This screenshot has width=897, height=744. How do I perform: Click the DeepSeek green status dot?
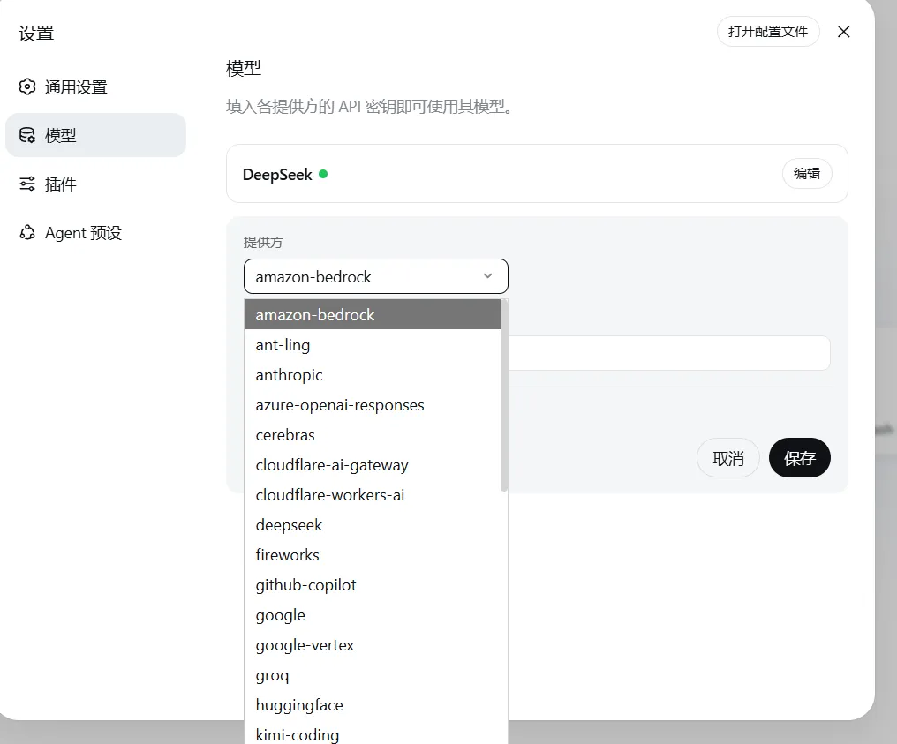(323, 174)
